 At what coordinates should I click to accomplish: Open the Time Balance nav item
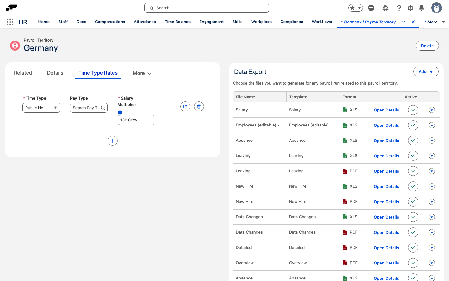point(178,22)
